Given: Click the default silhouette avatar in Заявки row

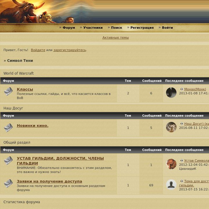Looking at the screenshot, I should pos(171,185).
